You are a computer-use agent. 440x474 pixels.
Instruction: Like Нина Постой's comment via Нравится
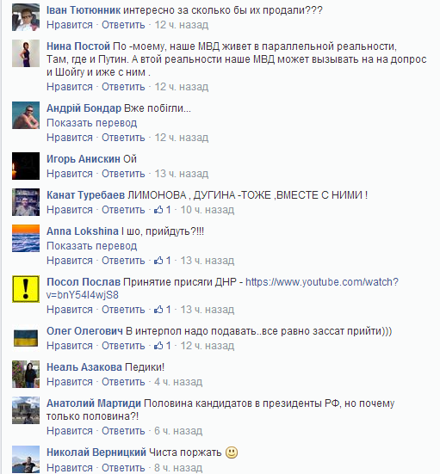click(x=70, y=87)
